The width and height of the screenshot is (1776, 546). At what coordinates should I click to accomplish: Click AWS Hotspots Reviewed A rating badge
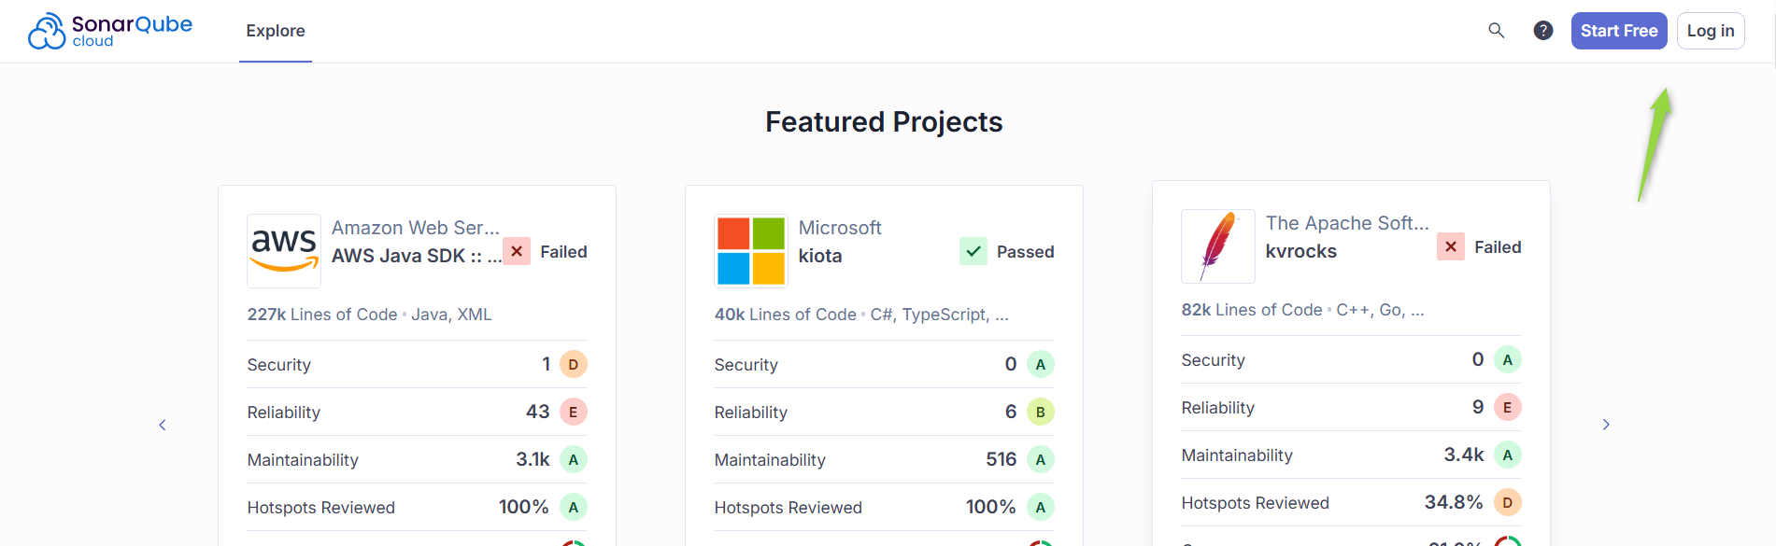(574, 507)
